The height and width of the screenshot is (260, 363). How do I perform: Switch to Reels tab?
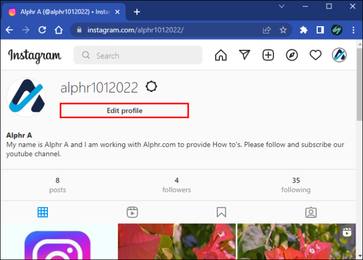click(x=132, y=212)
